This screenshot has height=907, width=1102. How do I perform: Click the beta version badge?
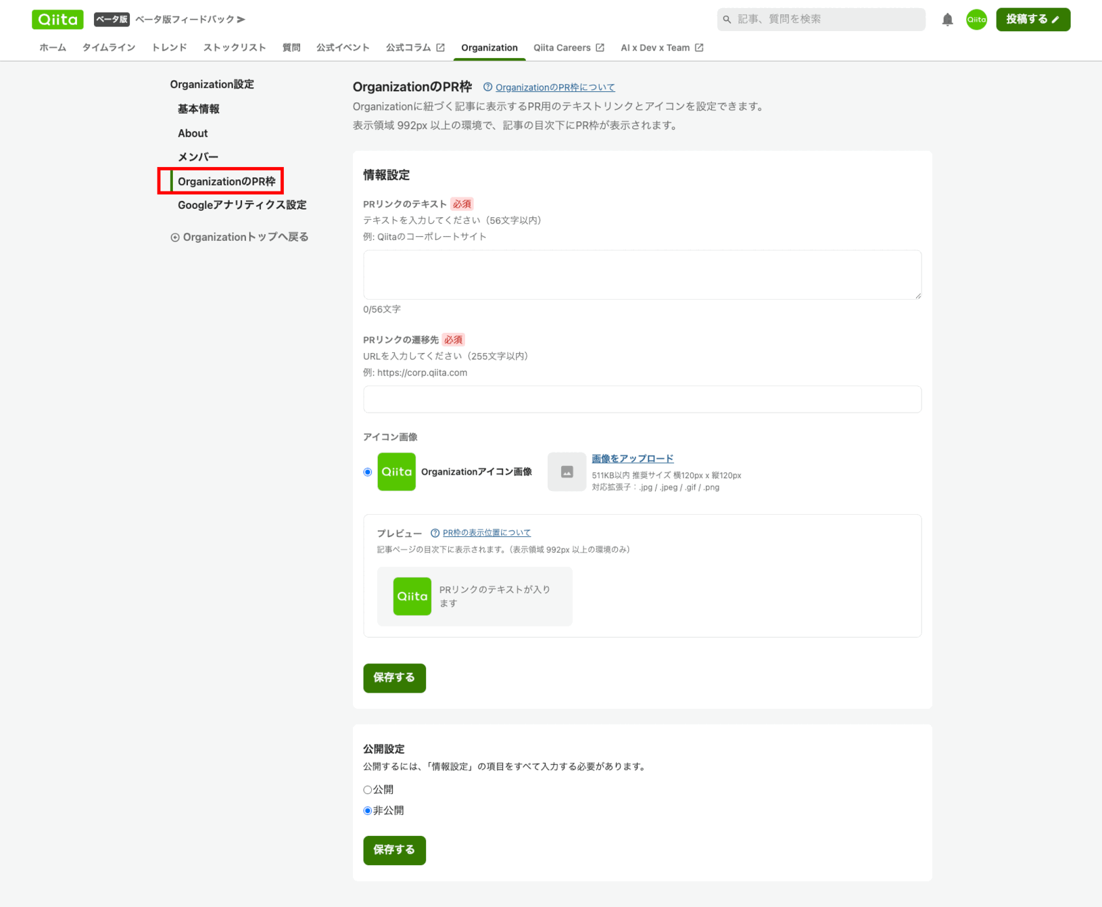point(112,20)
